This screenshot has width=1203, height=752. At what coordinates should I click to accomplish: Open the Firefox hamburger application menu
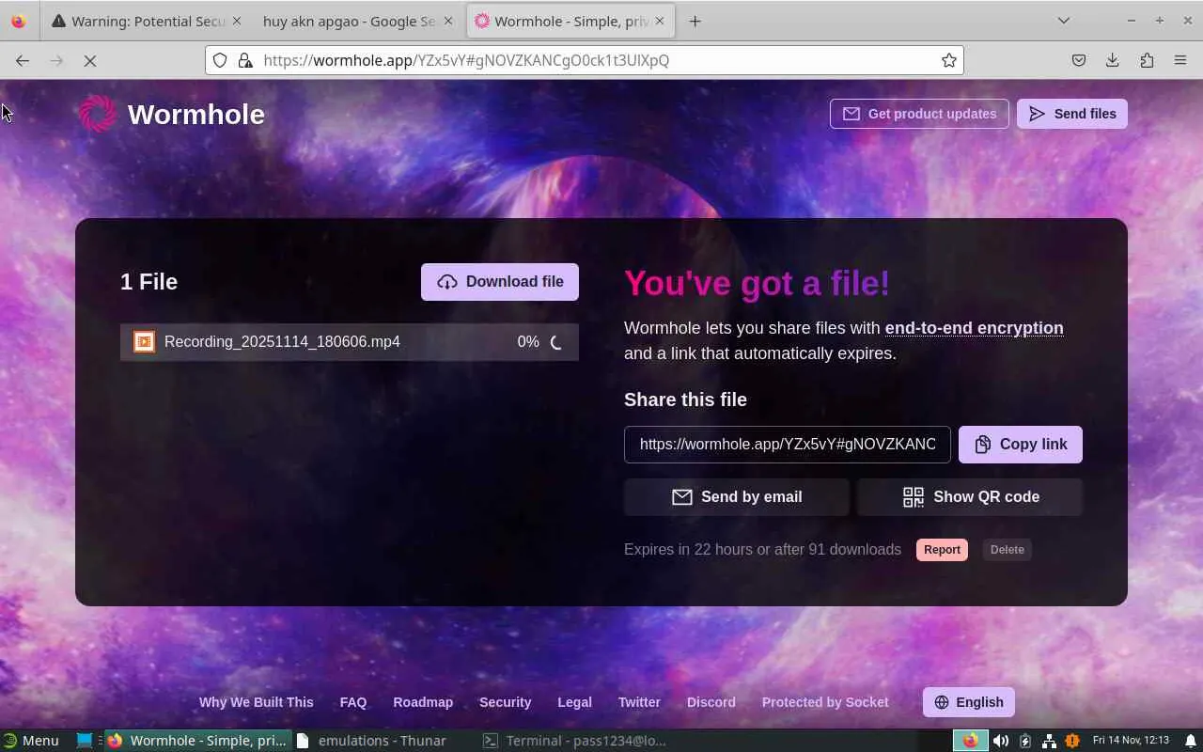[x=1180, y=60]
